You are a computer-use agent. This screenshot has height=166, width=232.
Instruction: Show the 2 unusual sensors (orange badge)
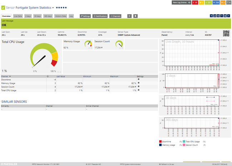click(223, 2)
